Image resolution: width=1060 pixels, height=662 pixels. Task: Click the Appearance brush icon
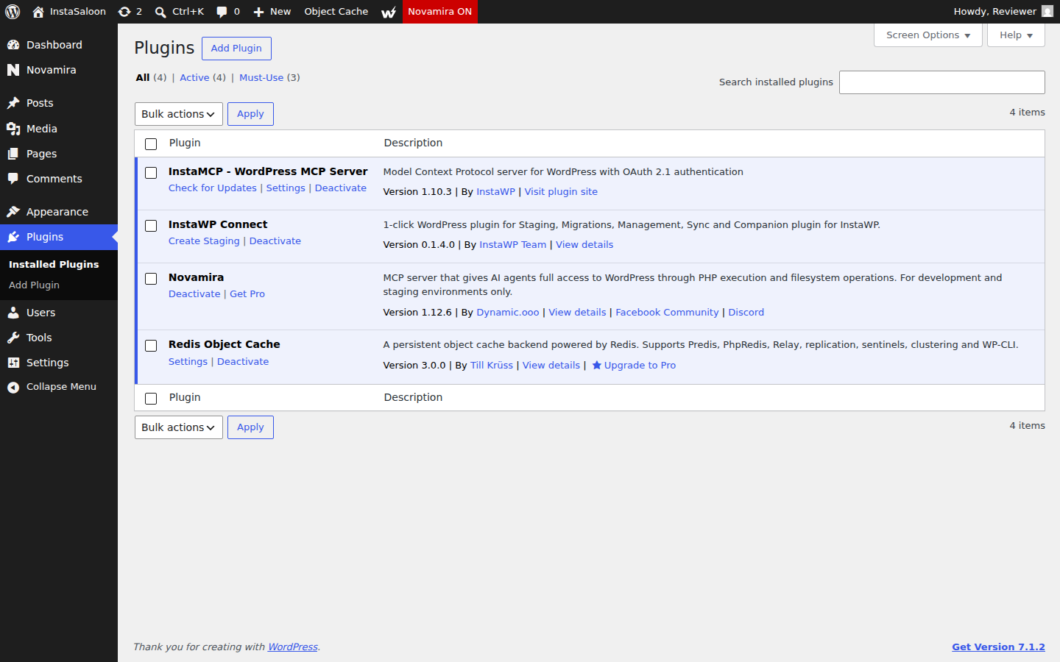tap(13, 212)
